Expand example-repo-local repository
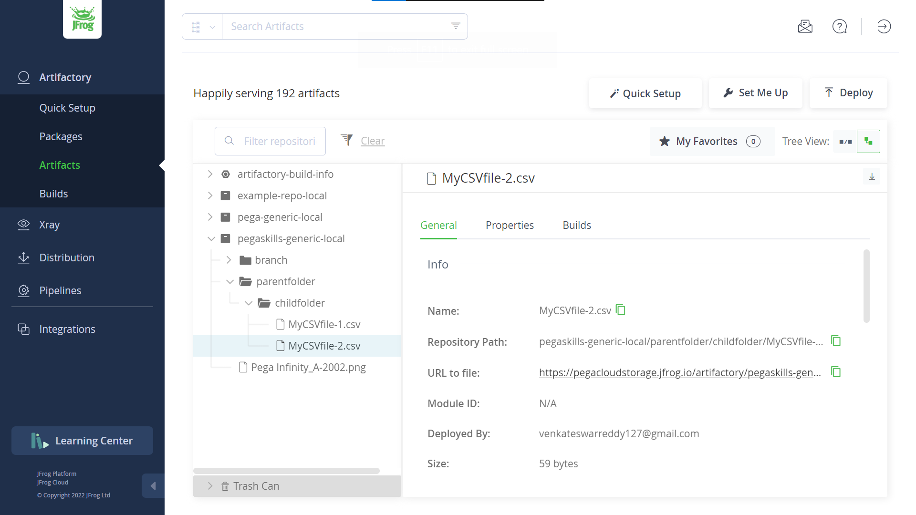The image size is (916, 515). pos(210,196)
